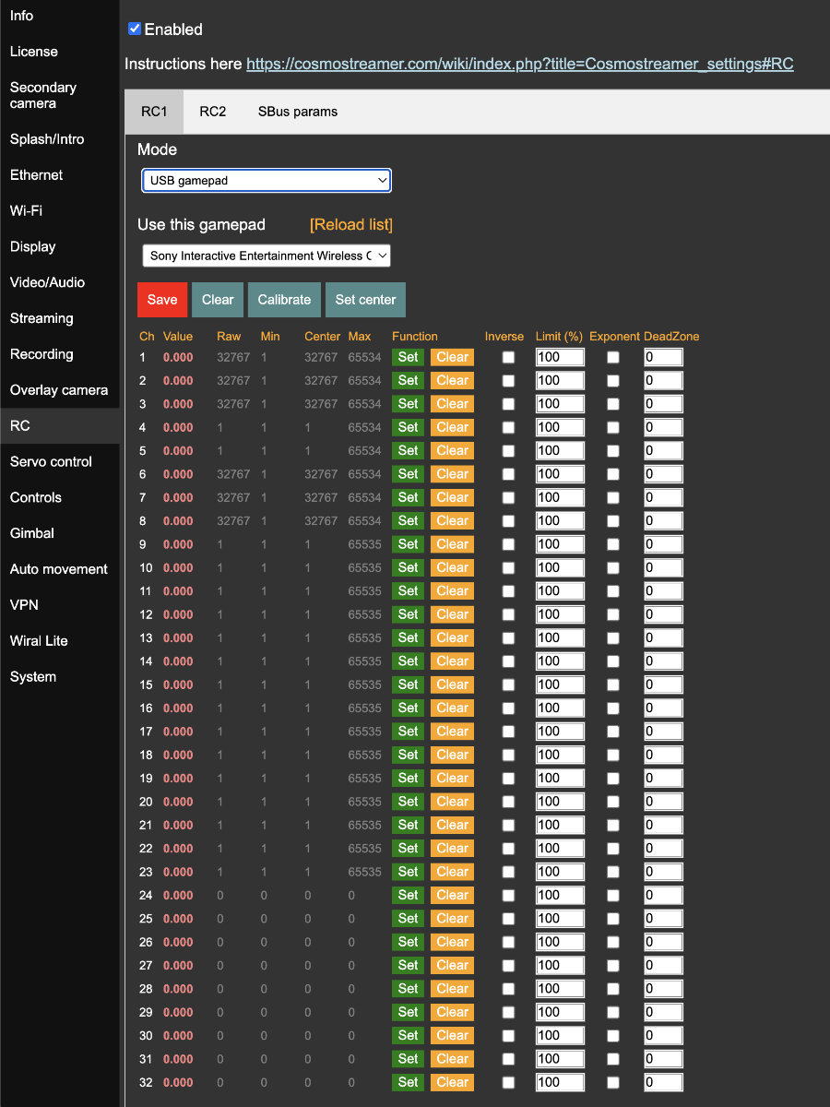Screen dimensions: 830x1107
Task: Open the Cosmostreamer wiki instructions link
Action: [519, 64]
